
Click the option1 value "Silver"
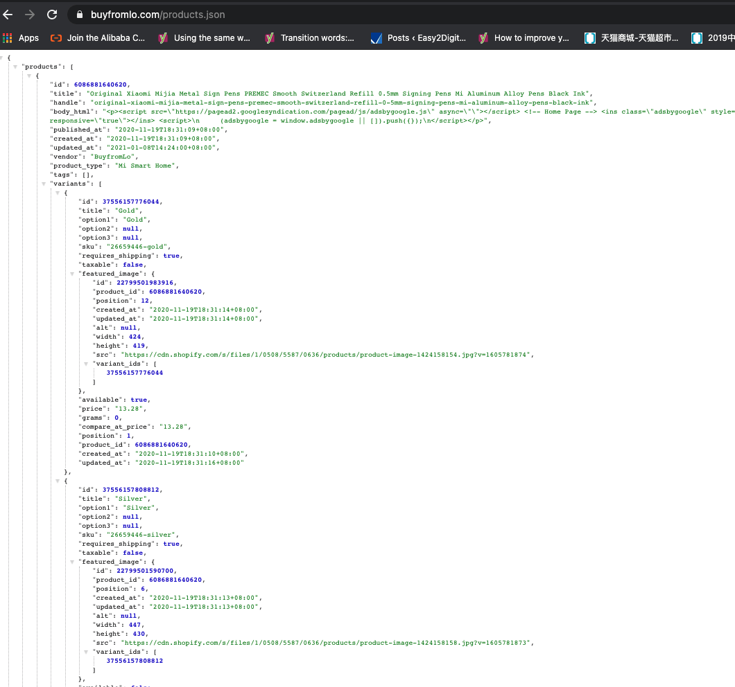tap(139, 508)
